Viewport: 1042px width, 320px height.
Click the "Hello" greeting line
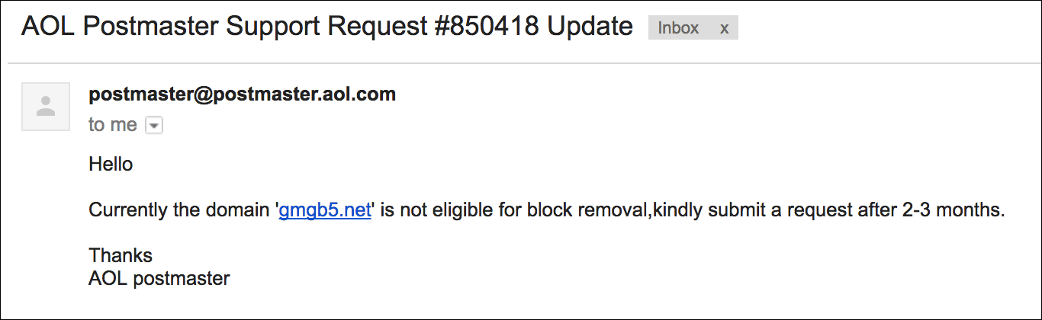click(111, 164)
